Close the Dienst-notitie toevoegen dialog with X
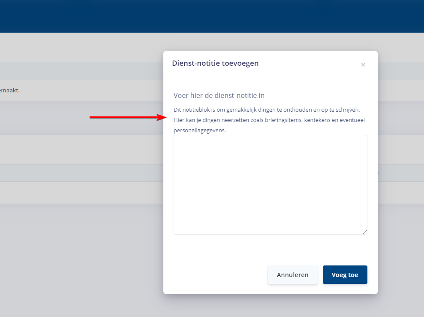The height and width of the screenshot is (317, 424). click(x=363, y=65)
